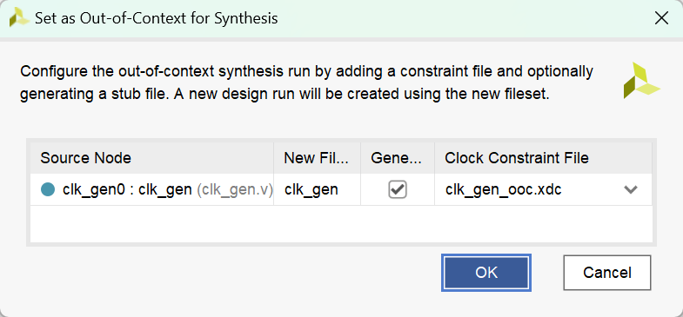Click the Configure out-of-context description text
Image resolution: width=683 pixels, height=317 pixels.
306,83
